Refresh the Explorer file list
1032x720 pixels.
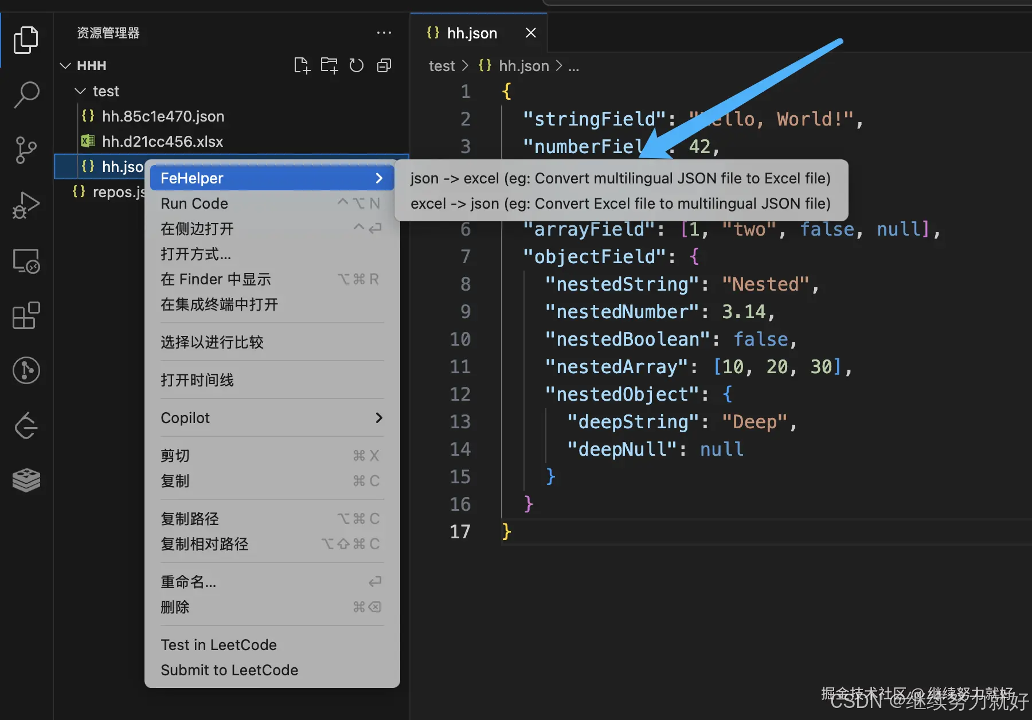(x=356, y=65)
